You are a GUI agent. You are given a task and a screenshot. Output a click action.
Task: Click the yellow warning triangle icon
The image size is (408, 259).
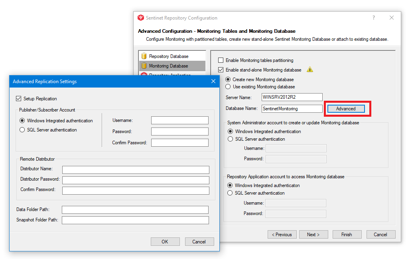[x=309, y=70]
